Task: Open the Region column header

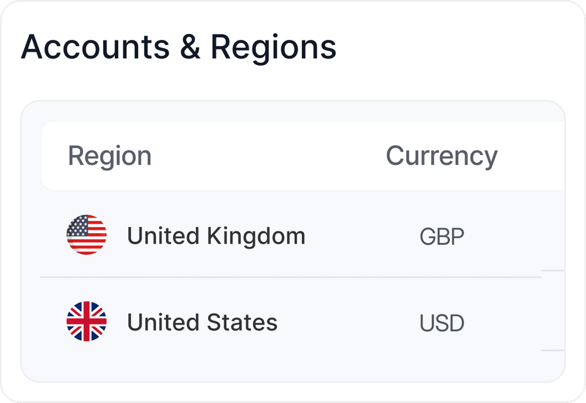Action: tap(110, 155)
